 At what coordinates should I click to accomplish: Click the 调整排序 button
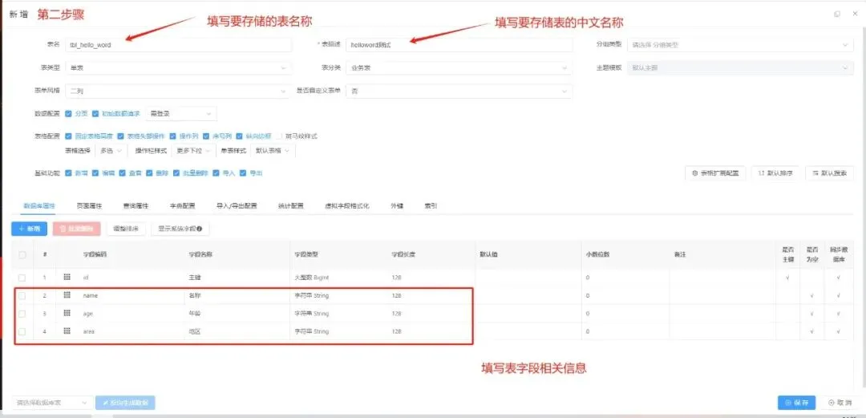click(x=126, y=229)
